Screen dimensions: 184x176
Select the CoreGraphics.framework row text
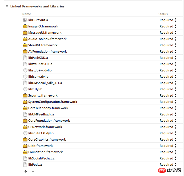[47, 139]
